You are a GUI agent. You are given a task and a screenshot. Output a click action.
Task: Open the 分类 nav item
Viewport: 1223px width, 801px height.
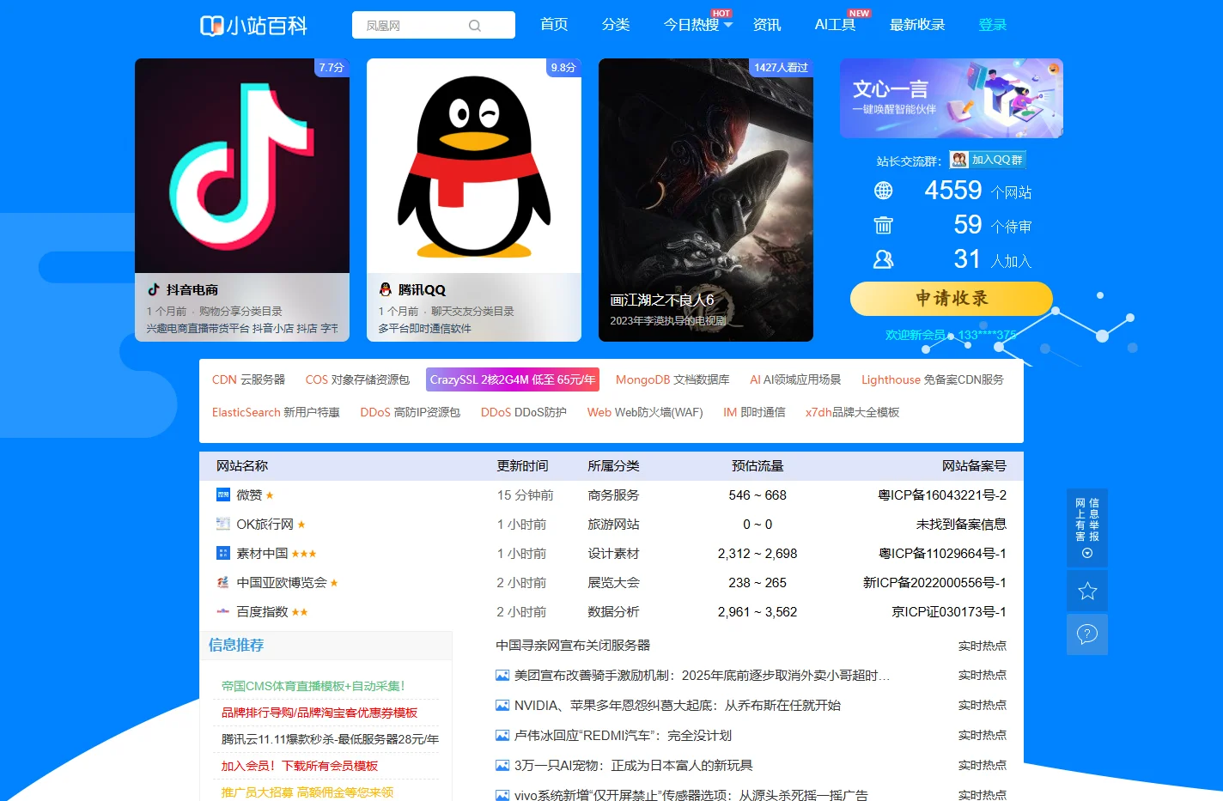616,25
